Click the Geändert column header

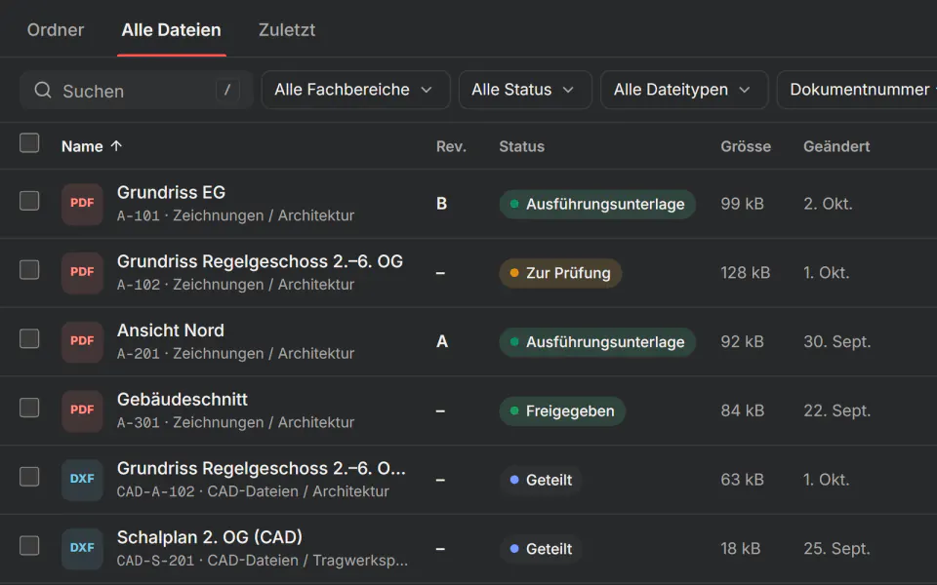836,146
